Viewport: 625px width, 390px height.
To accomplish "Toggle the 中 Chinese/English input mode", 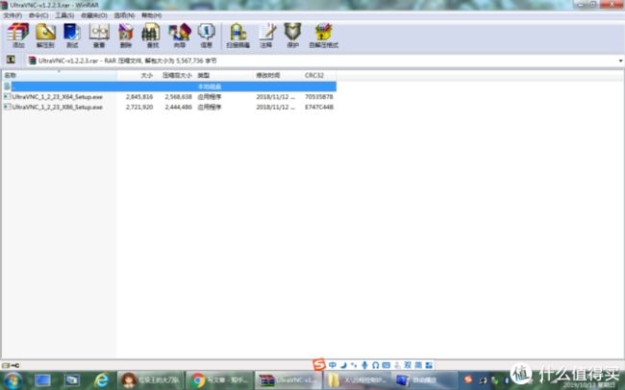I will pyautogui.click(x=332, y=364).
